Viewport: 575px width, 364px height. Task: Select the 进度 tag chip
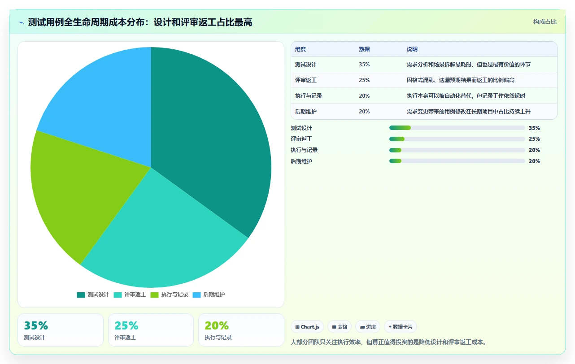(x=368, y=327)
